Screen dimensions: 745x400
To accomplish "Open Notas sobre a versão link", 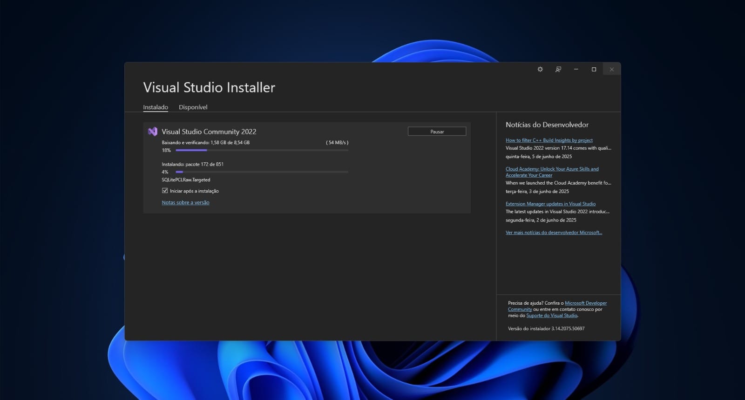I will click(185, 202).
